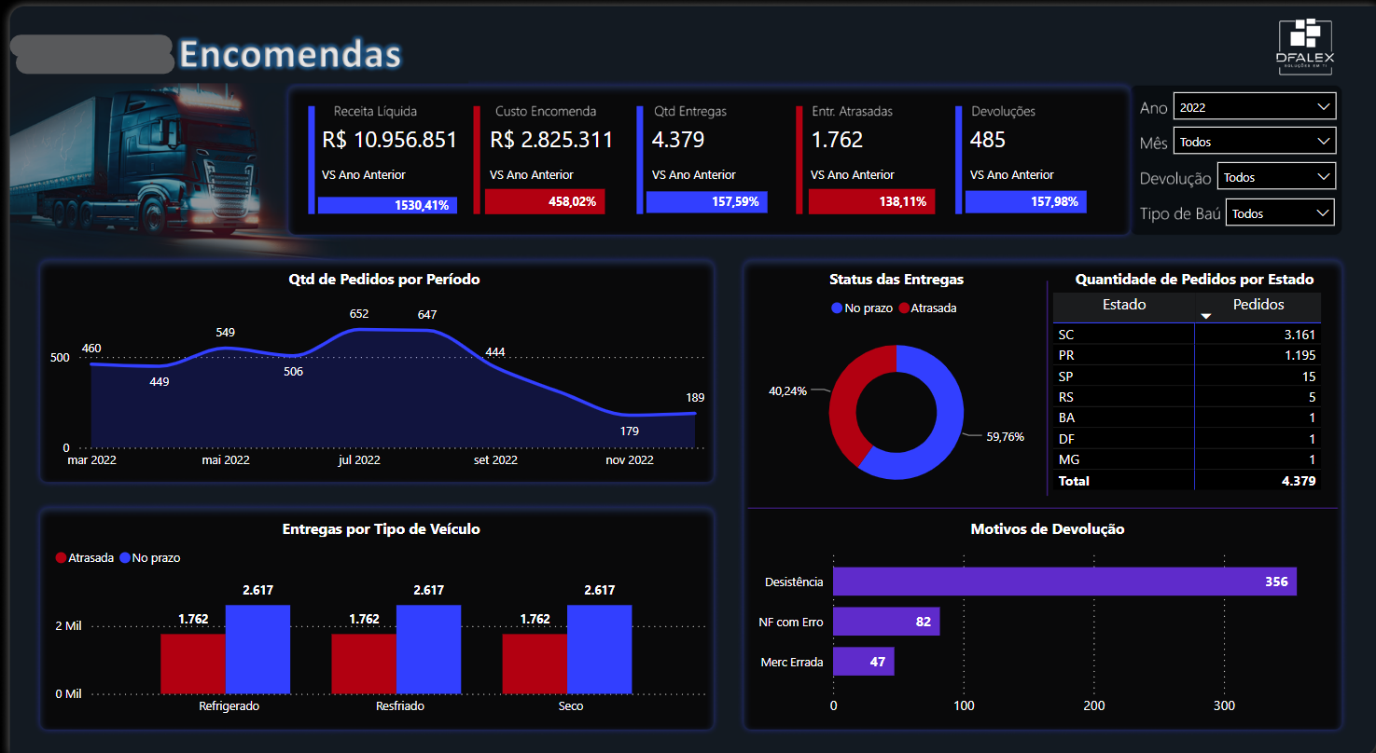
Task: Select the blue No prazo bar for Seco
Action: [599, 650]
